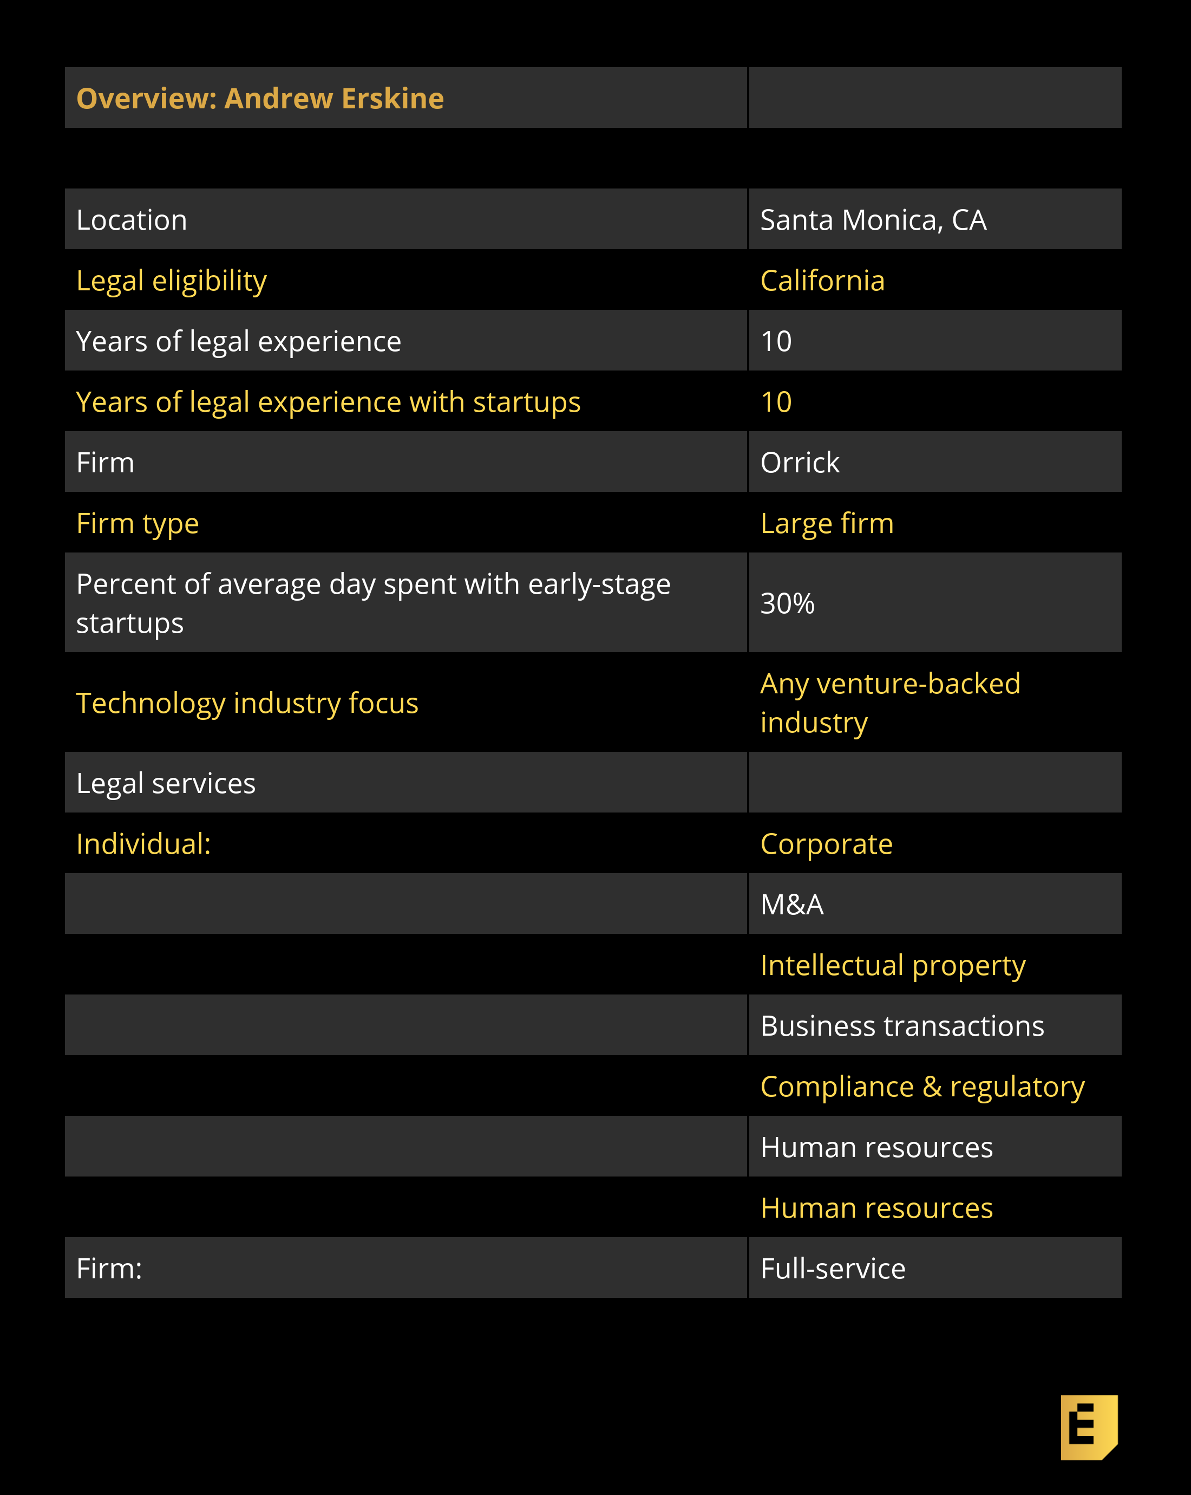The height and width of the screenshot is (1495, 1191).
Task: Select the Technology industry focus label
Action: 247,703
